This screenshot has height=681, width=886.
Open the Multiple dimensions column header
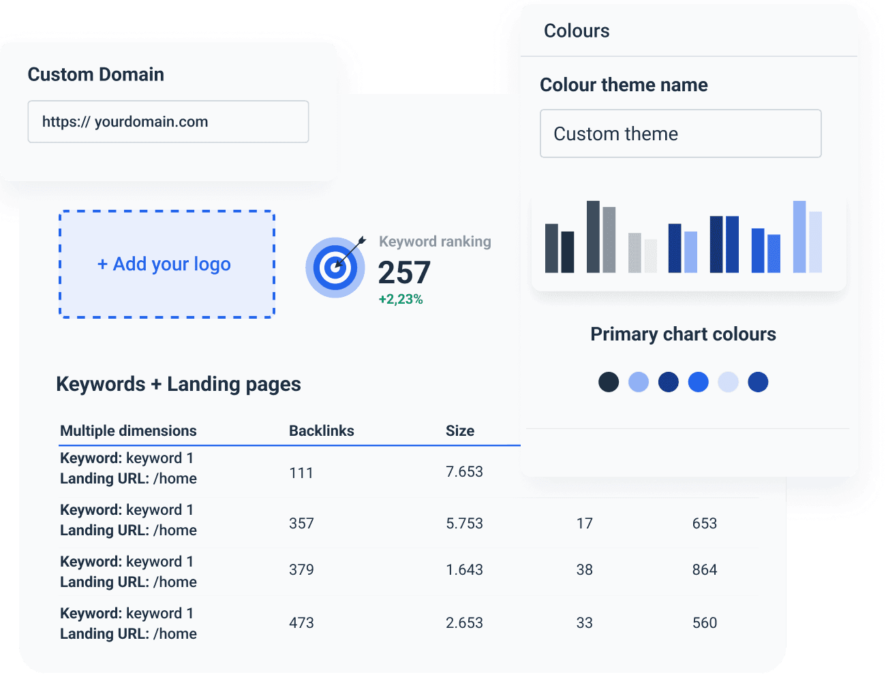128,430
